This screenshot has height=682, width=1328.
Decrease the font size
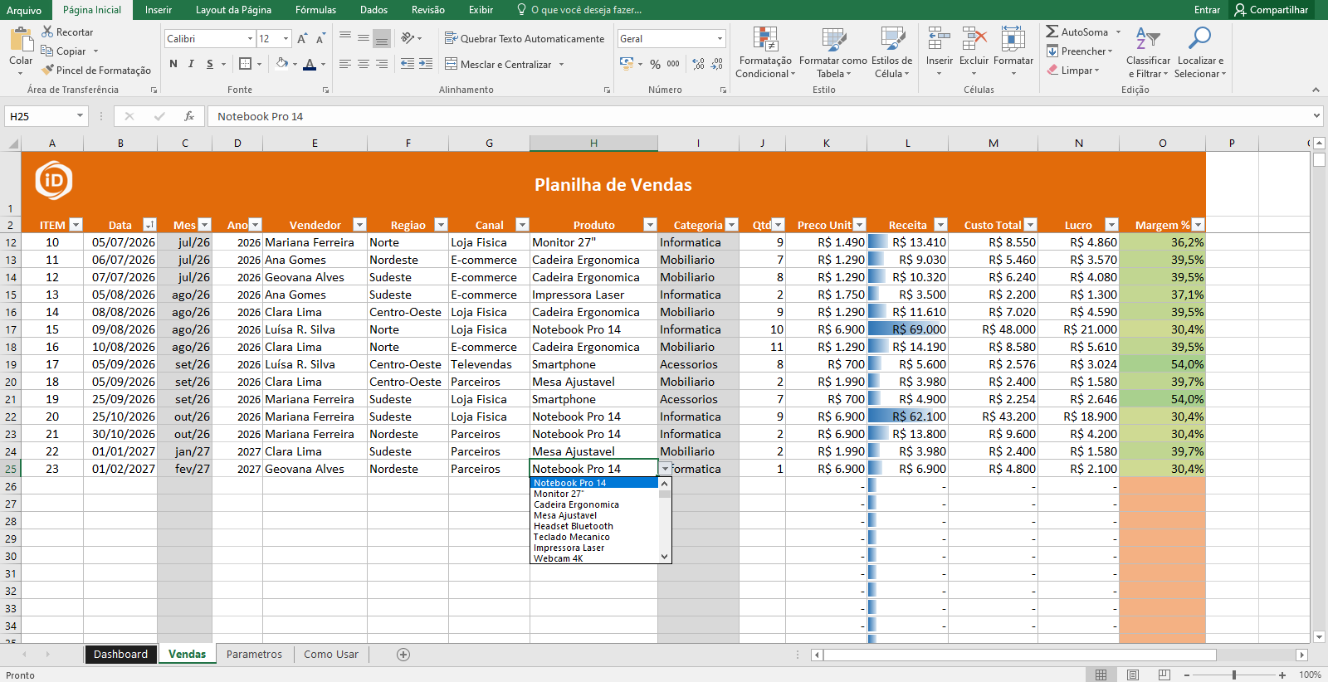coord(320,39)
